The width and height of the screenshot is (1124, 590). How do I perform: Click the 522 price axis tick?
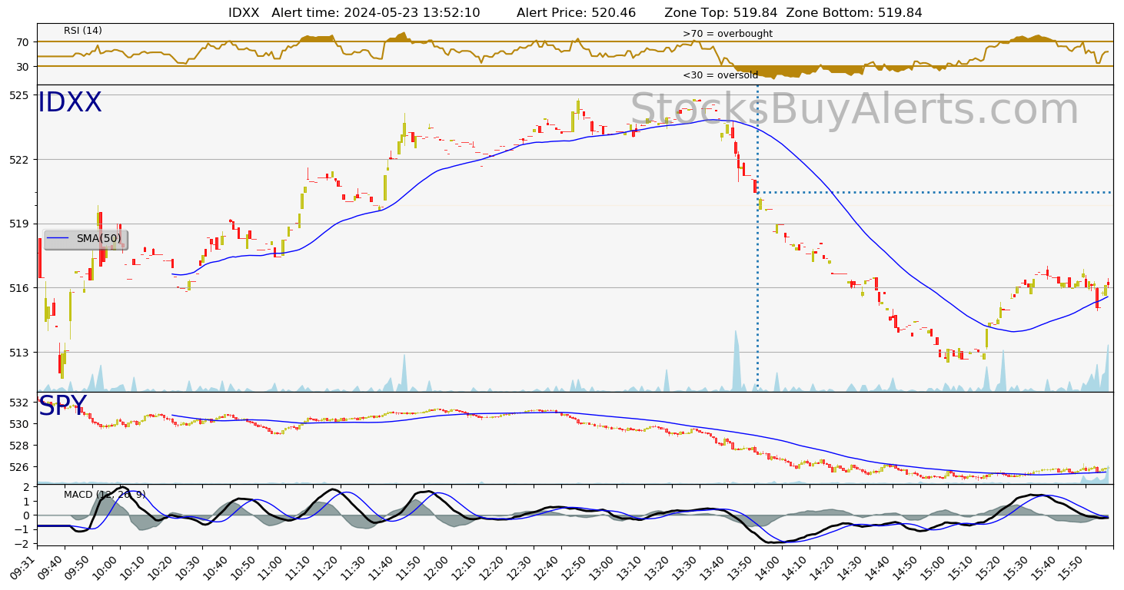(20, 160)
